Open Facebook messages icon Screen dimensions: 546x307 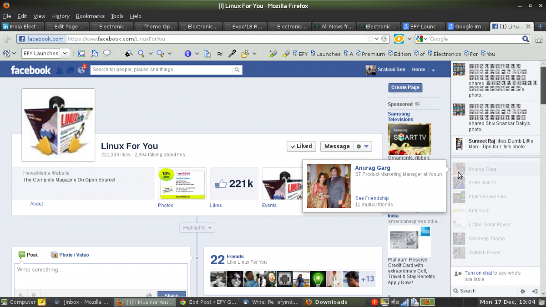point(70,70)
